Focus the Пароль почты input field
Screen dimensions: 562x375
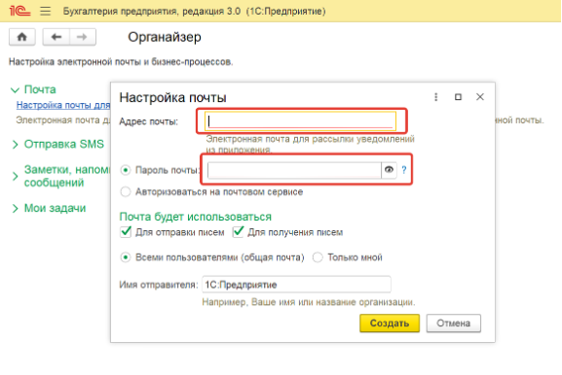click(294, 170)
